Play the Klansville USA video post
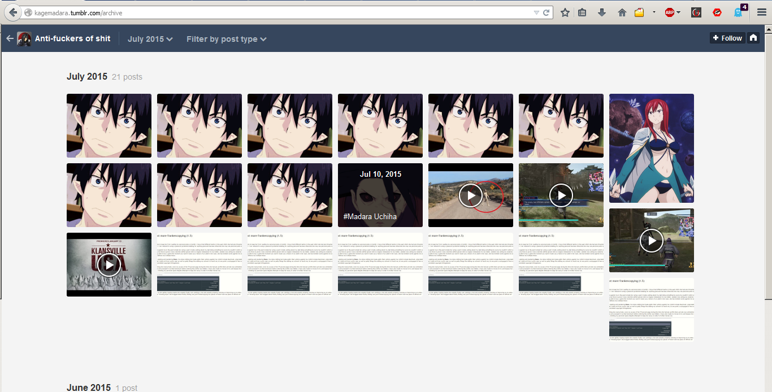Image resolution: width=772 pixels, height=392 pixels. [109, 264]
